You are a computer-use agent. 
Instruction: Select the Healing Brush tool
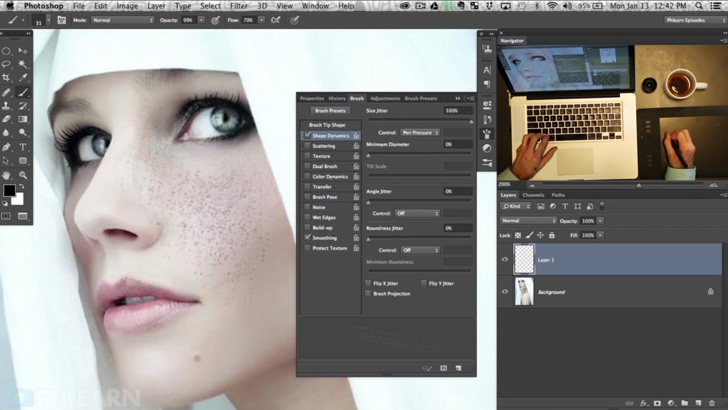pos(7,93)
